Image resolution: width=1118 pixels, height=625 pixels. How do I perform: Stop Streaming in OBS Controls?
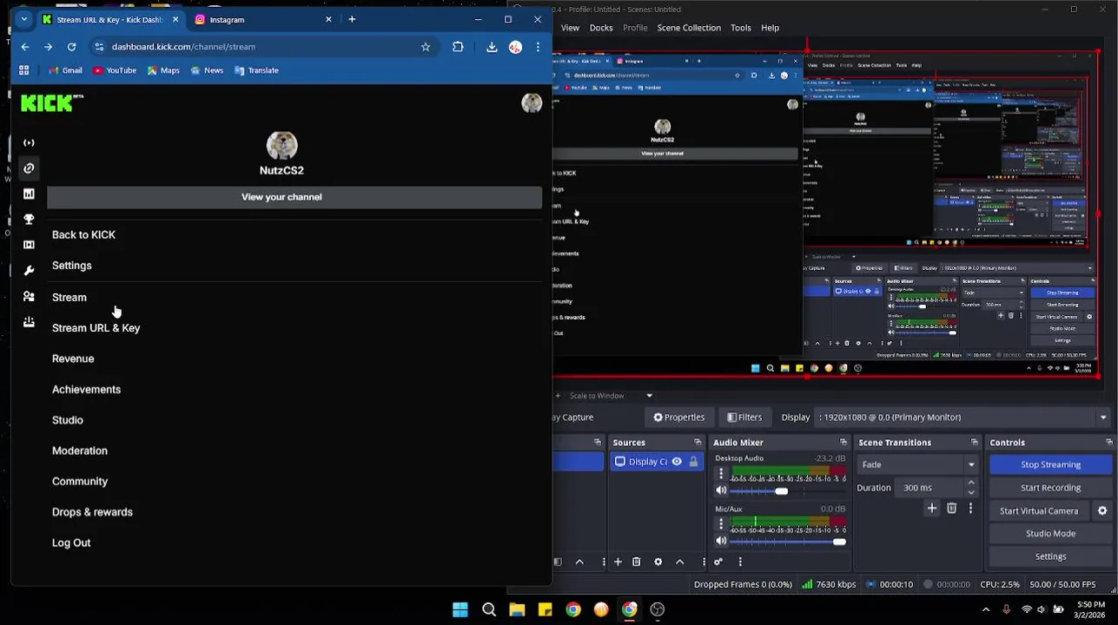tap(1050, 465)
